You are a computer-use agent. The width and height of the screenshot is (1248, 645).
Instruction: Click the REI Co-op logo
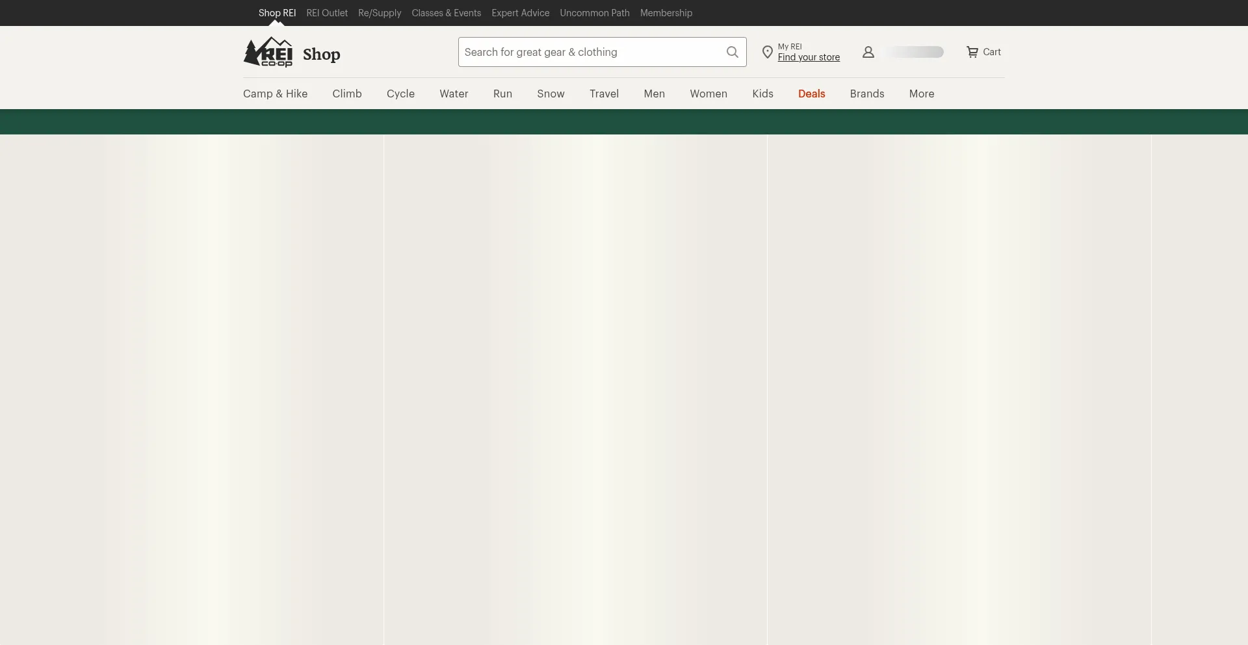point(268,52)
